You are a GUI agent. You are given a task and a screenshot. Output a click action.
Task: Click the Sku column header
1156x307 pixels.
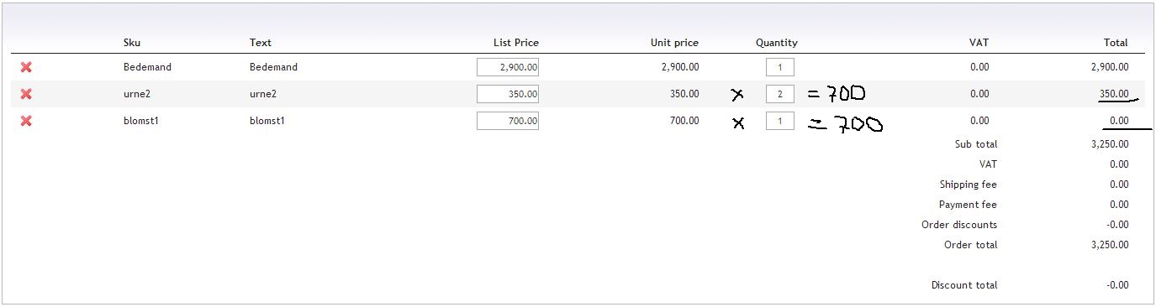[132, 43]
